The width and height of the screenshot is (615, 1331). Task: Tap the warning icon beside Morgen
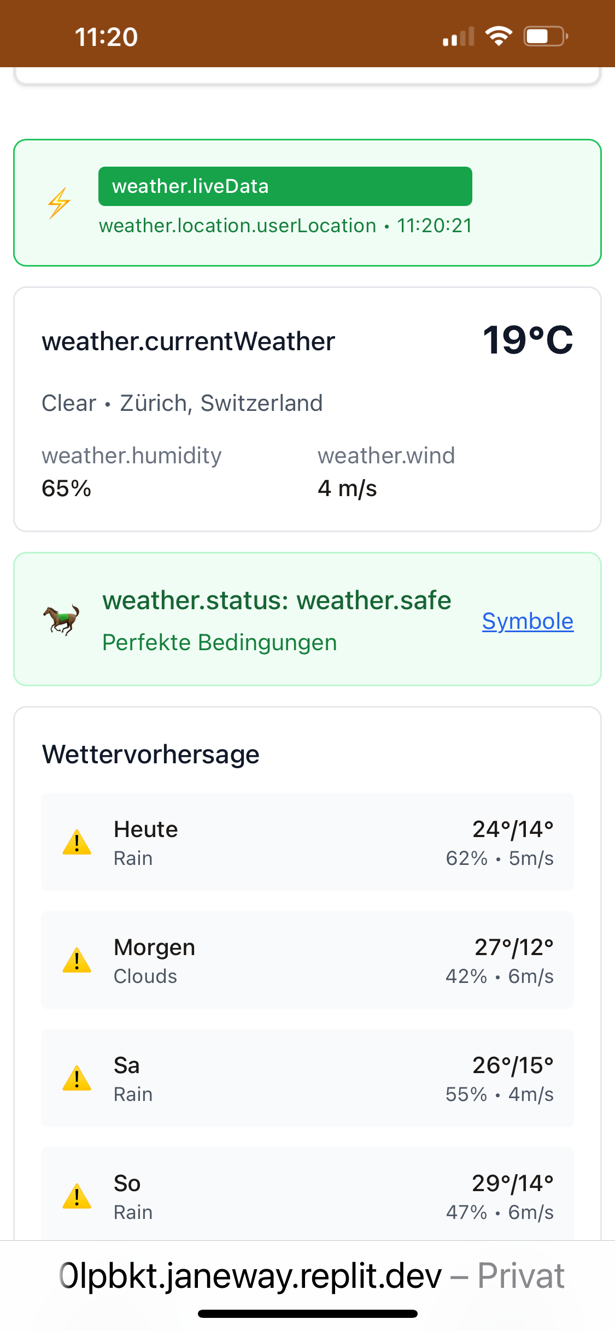point(77,961)
